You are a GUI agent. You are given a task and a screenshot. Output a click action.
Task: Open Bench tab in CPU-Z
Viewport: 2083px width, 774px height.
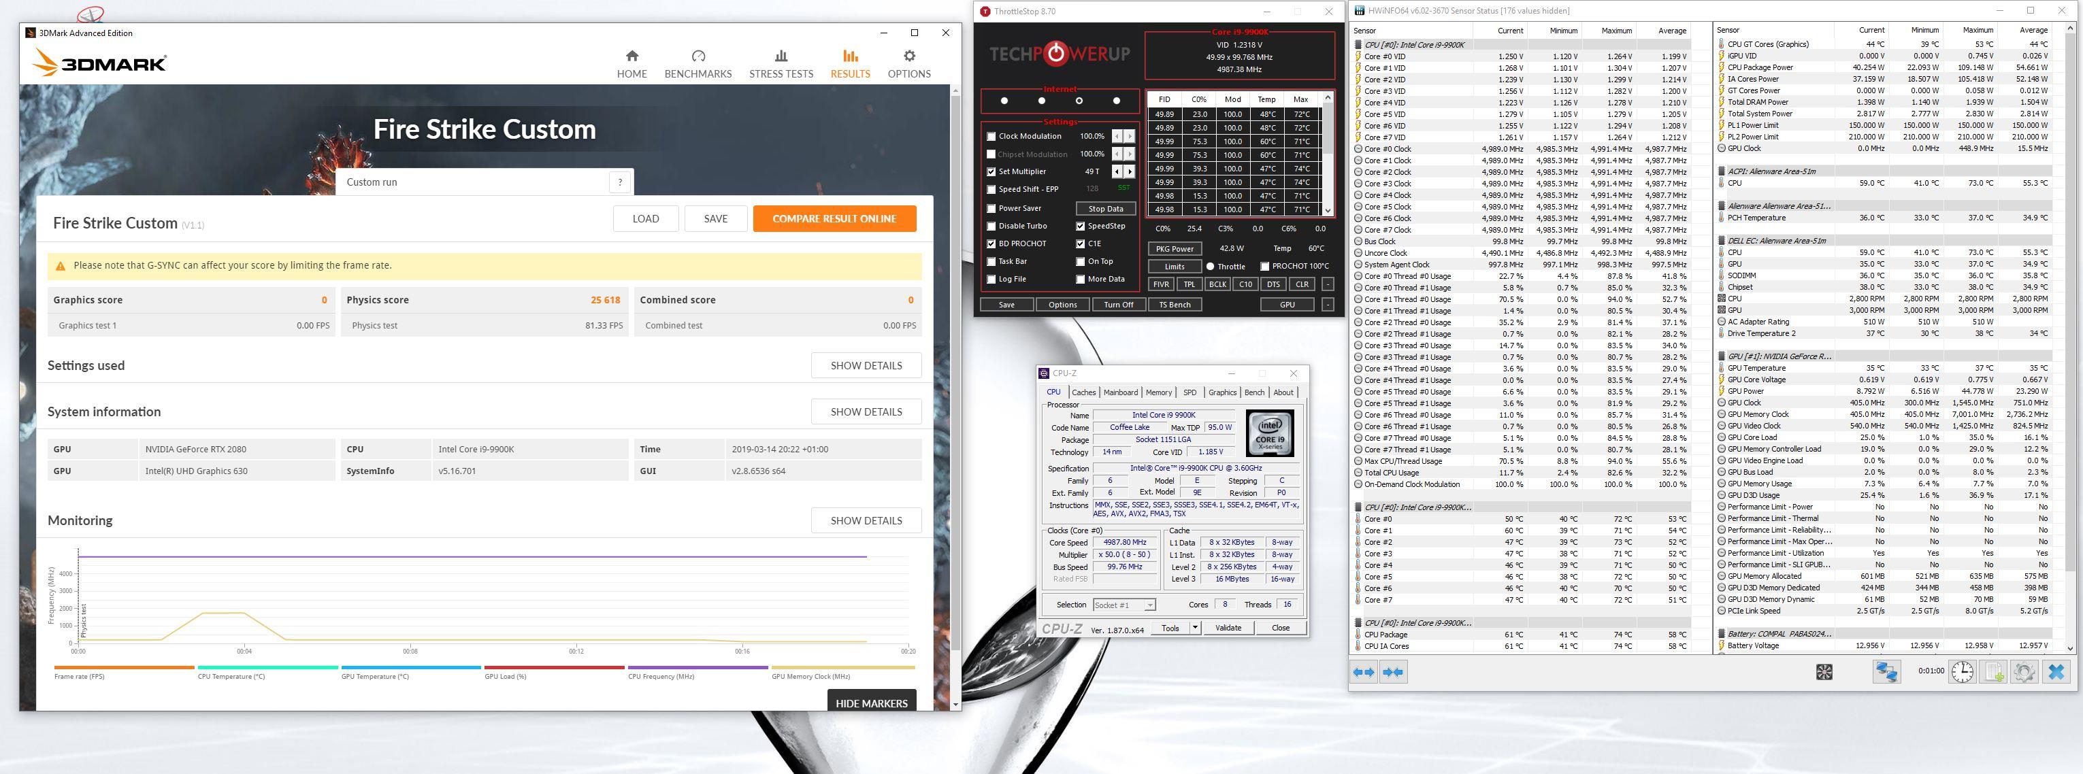point(1254,392)
